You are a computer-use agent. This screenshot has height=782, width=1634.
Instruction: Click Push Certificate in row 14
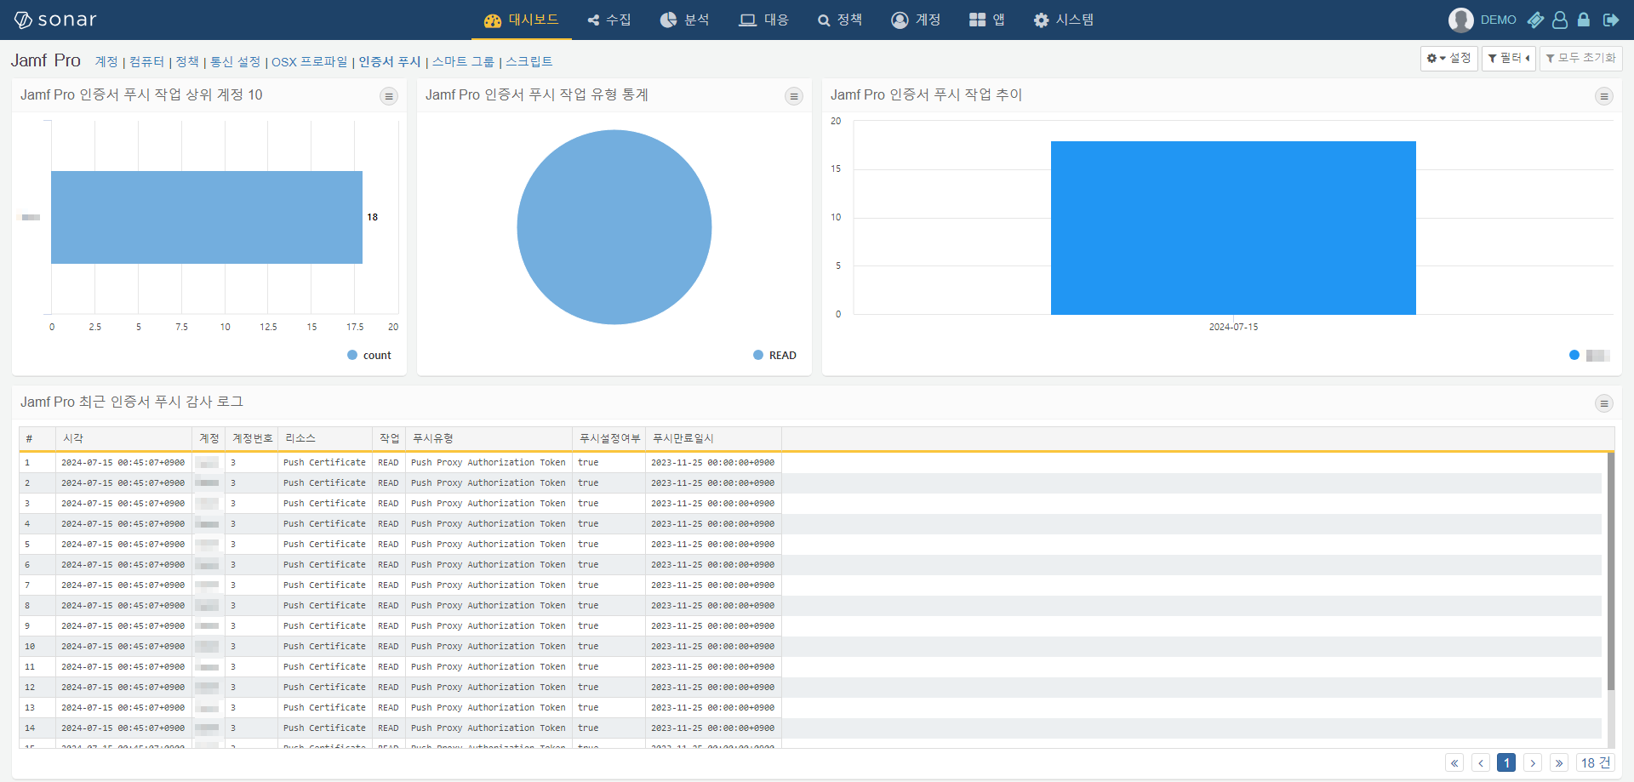coord(324,728)
